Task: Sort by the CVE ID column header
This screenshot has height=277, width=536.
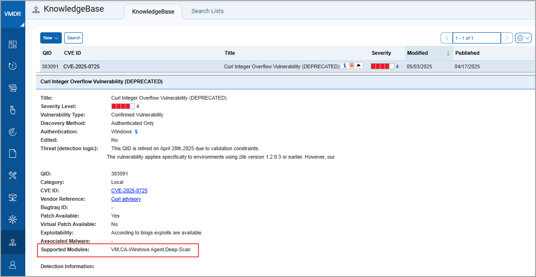Action: (73, 53)
